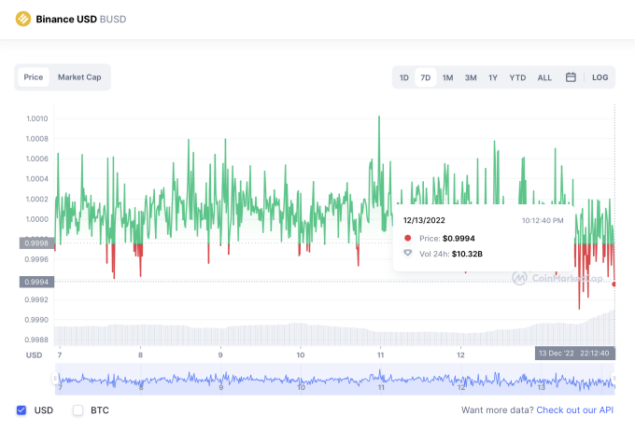
Task: Click the Binance USD coin logo icon
Action: click(23, 19)
